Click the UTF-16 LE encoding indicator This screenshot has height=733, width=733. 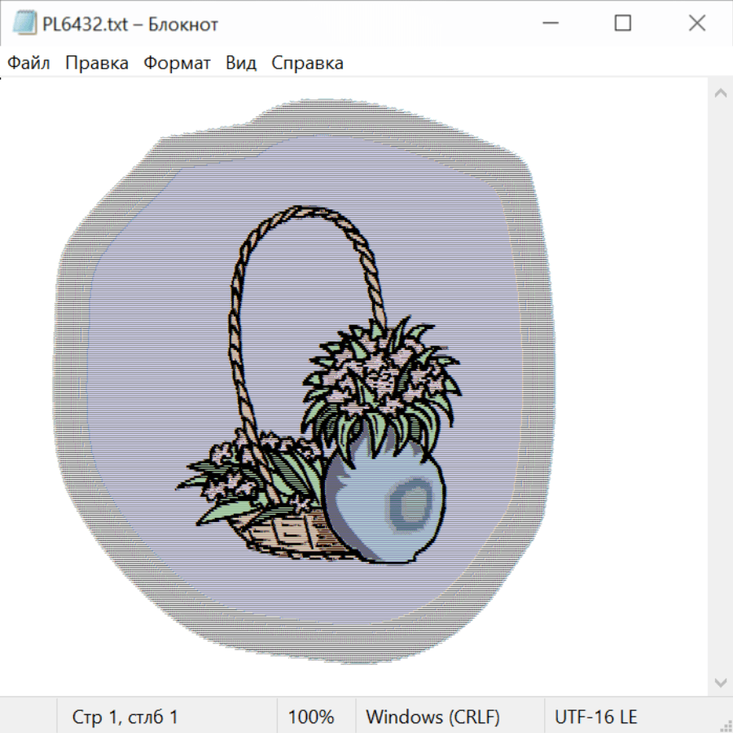[596, 717]
